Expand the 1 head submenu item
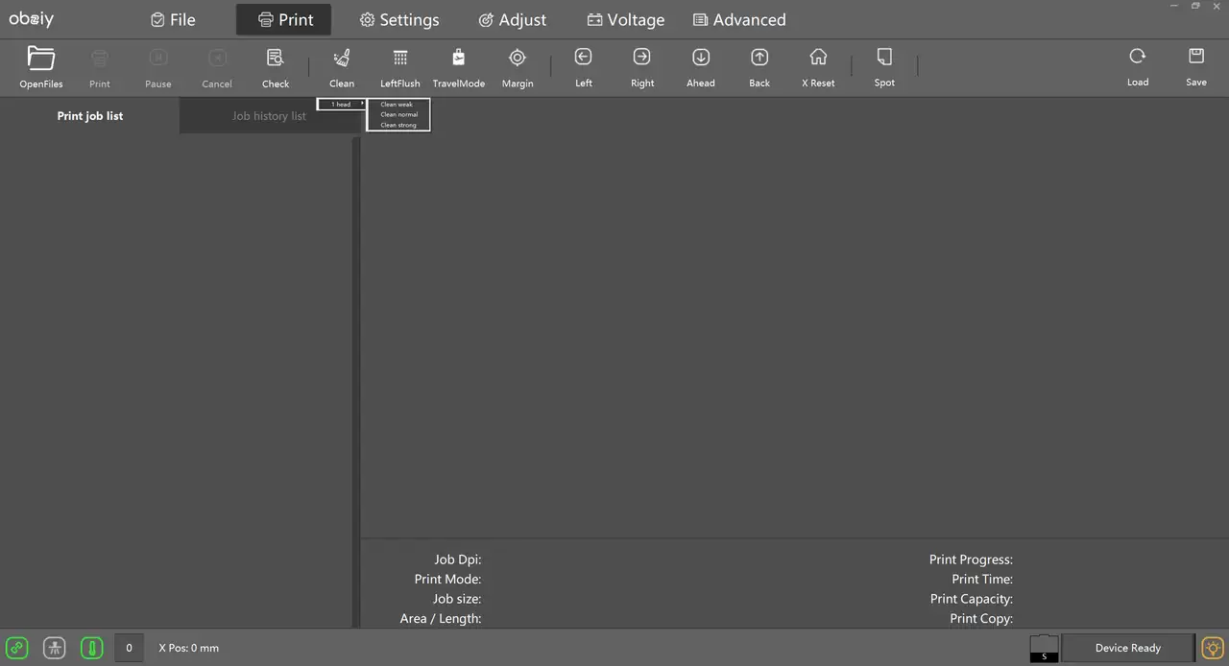Viewport: 1229px width, 666px height. pyautogui.click(x=342, y=105)
